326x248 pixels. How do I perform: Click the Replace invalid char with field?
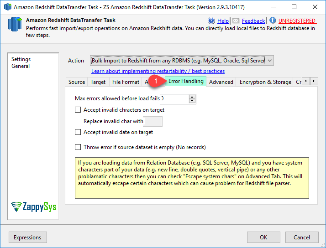pyautogui.click(x=153, y=121)
